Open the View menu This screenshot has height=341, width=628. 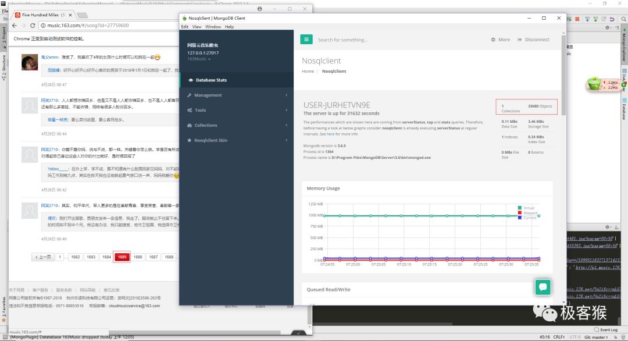[x=197, y=27]
